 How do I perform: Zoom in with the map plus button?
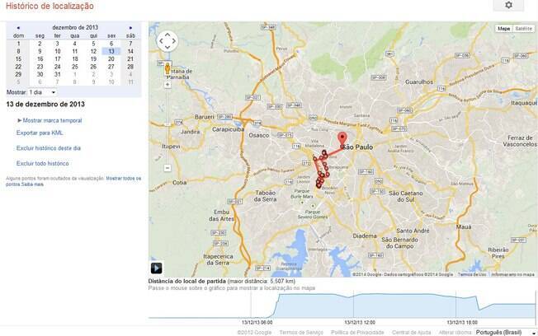[x=168, y=85]
